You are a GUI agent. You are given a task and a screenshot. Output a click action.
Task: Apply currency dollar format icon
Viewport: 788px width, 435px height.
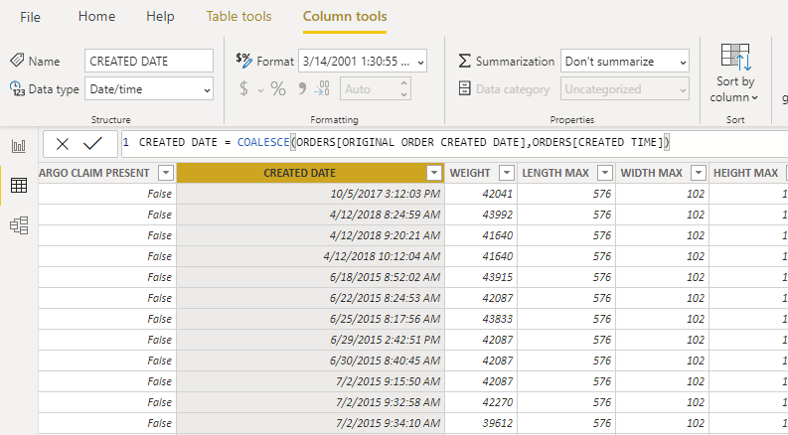243,89
